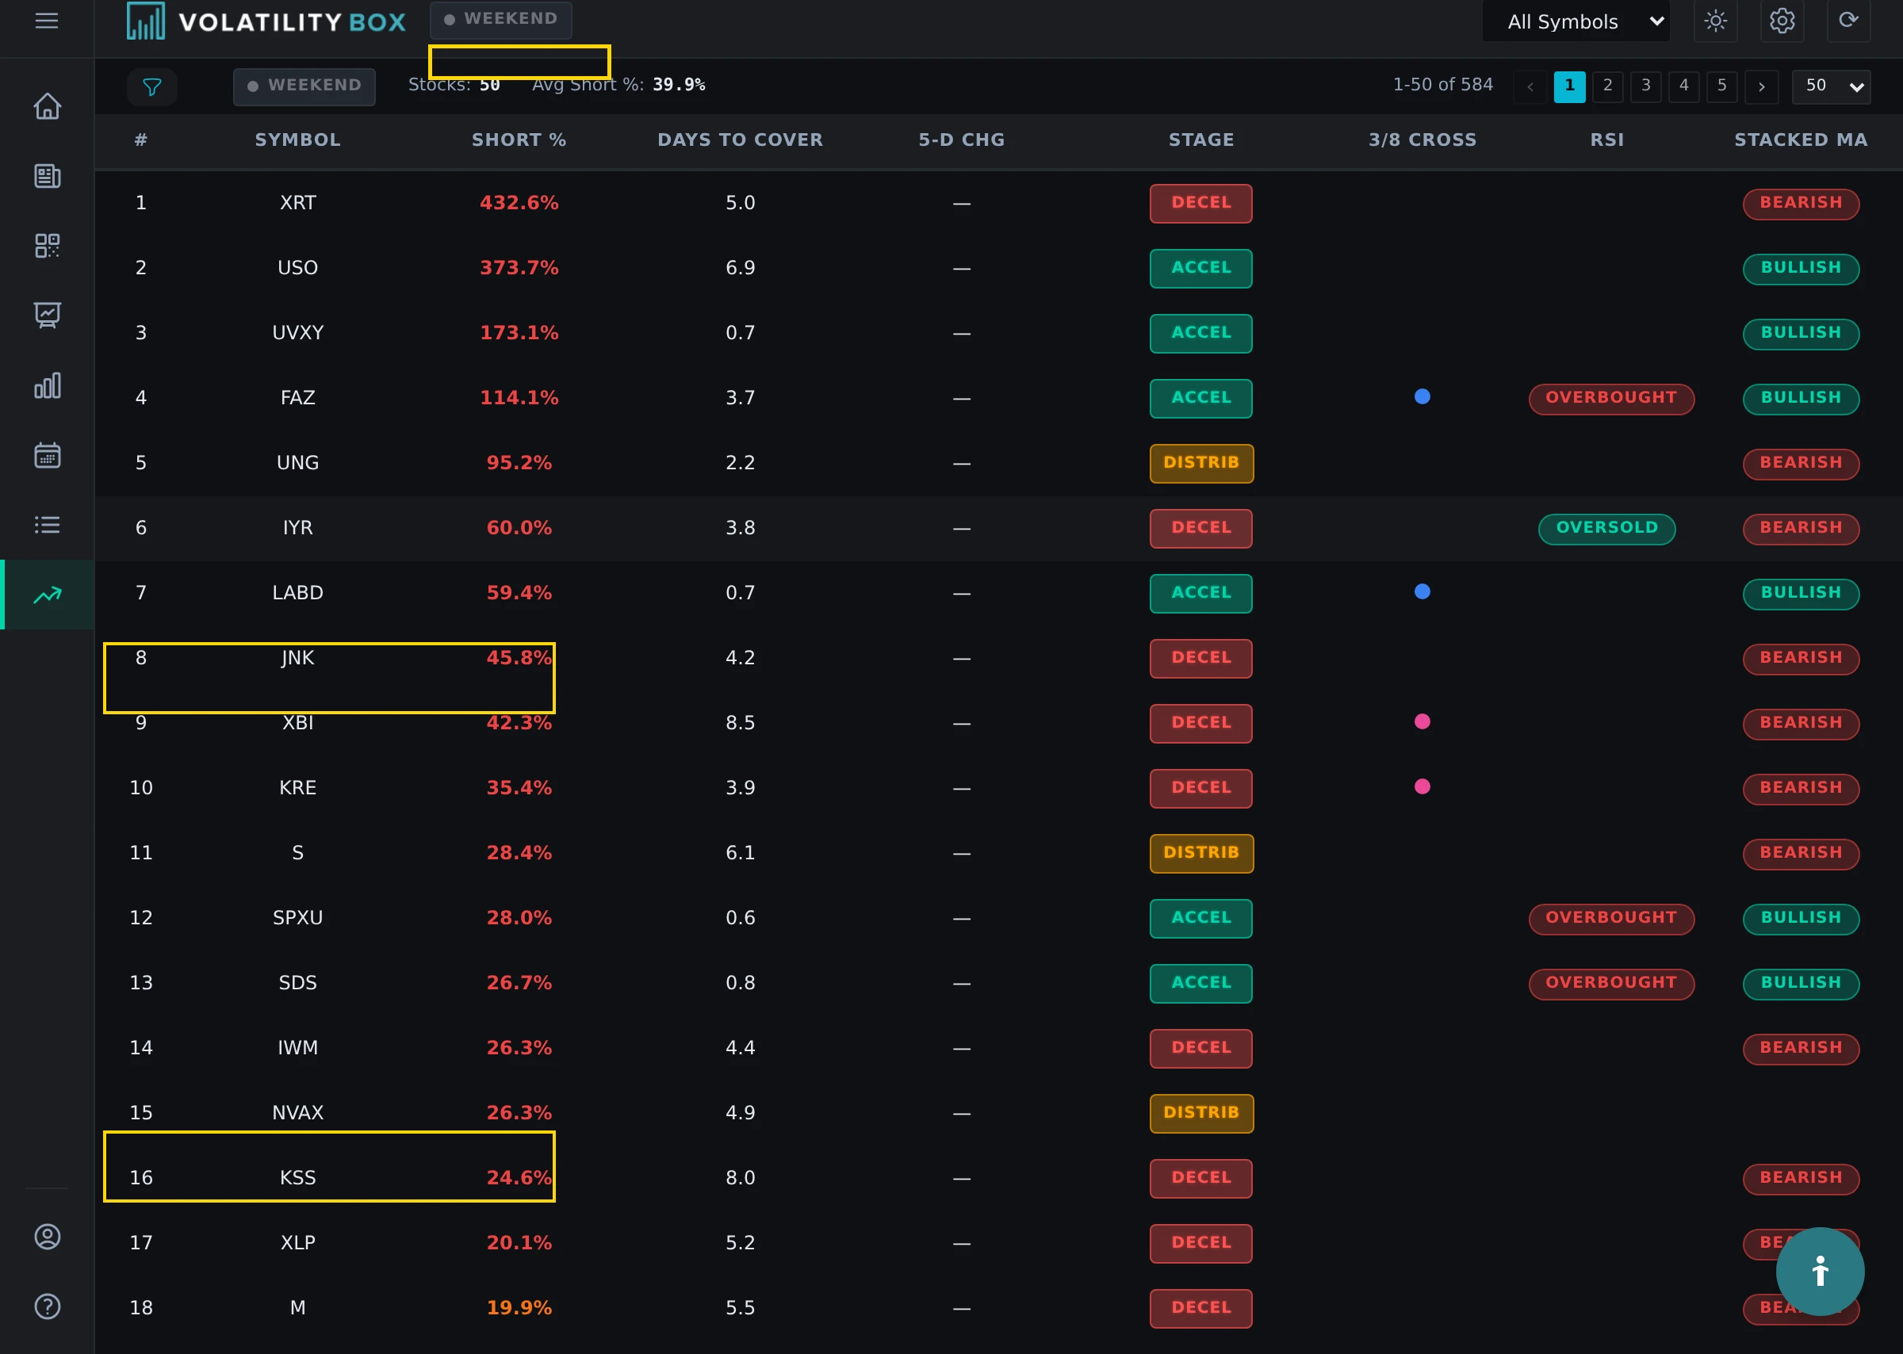Click the OVERSOLD RSI badge for IYR
This screenshot has width=1903, height=1354.
coord(1607,528)
